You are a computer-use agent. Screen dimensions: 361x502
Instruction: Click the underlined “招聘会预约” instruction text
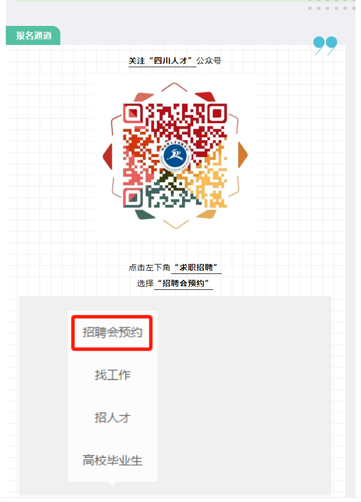tap(184, 283)
